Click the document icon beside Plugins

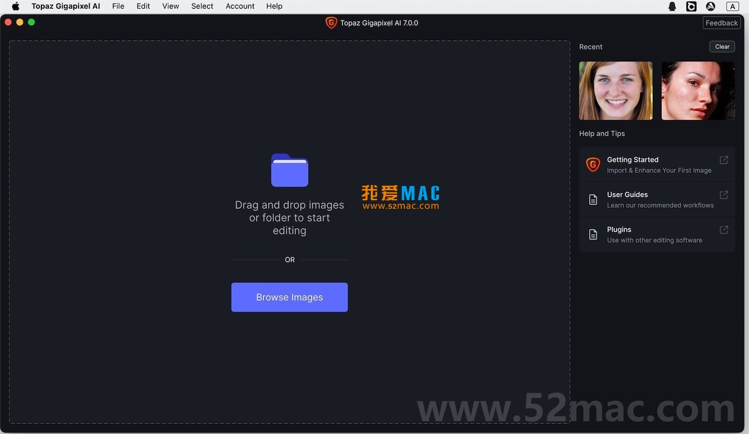593,234
